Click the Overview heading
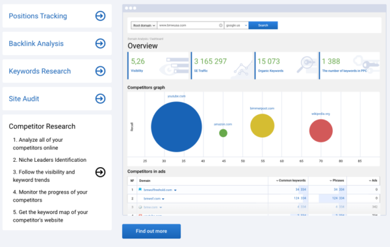390x247 pixels. (x=142, y=46)
